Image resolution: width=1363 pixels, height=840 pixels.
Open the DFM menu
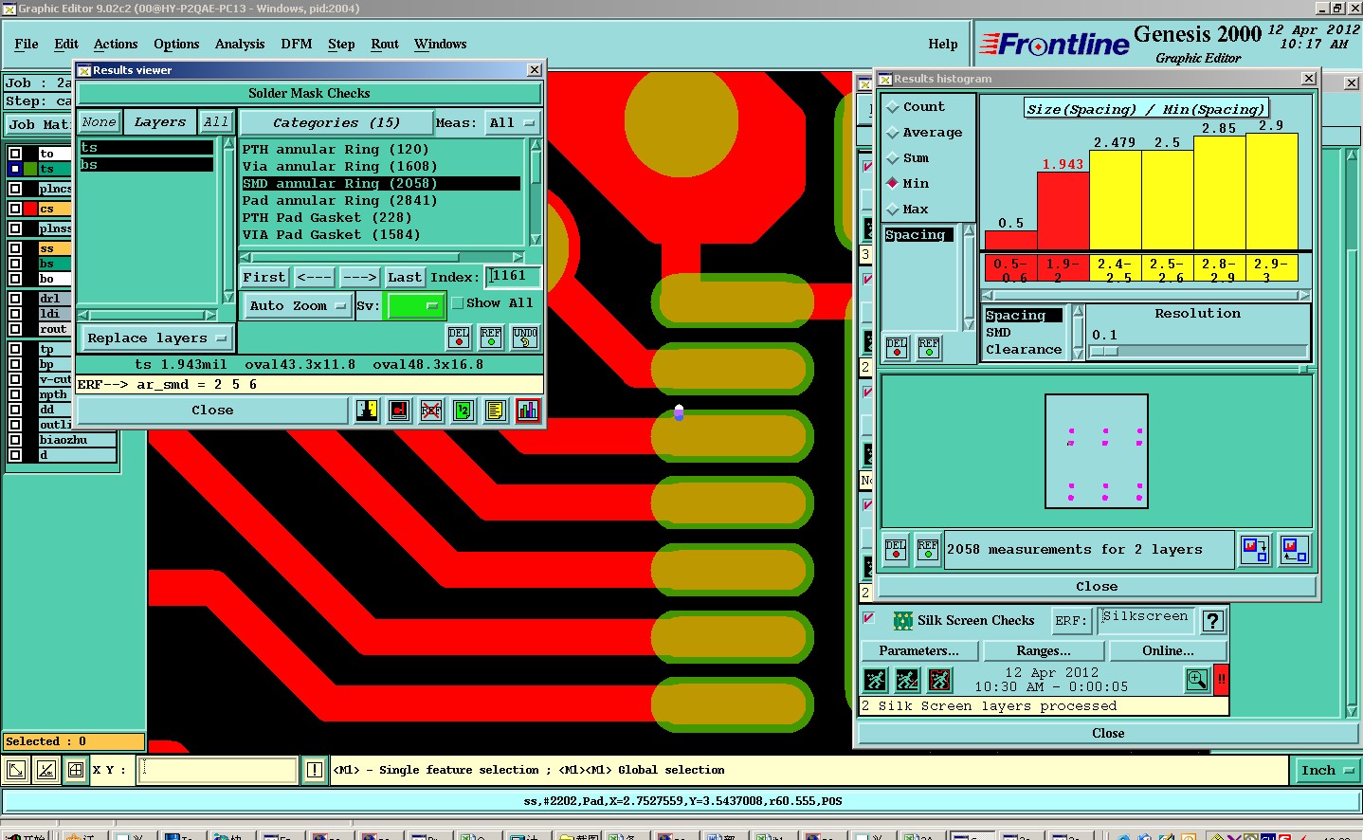(x=297, y=44)
